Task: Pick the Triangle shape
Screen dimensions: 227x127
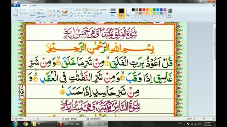Action: tap(92, 10)
